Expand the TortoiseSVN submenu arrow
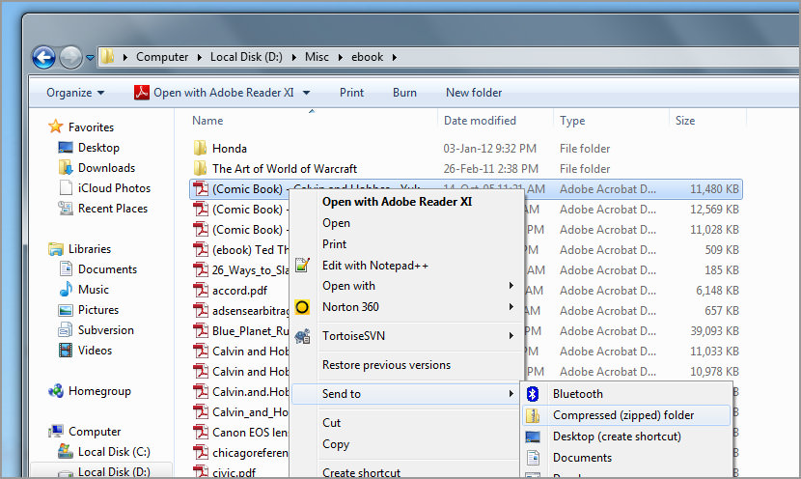The image size is (801, 479). (511, 336)
